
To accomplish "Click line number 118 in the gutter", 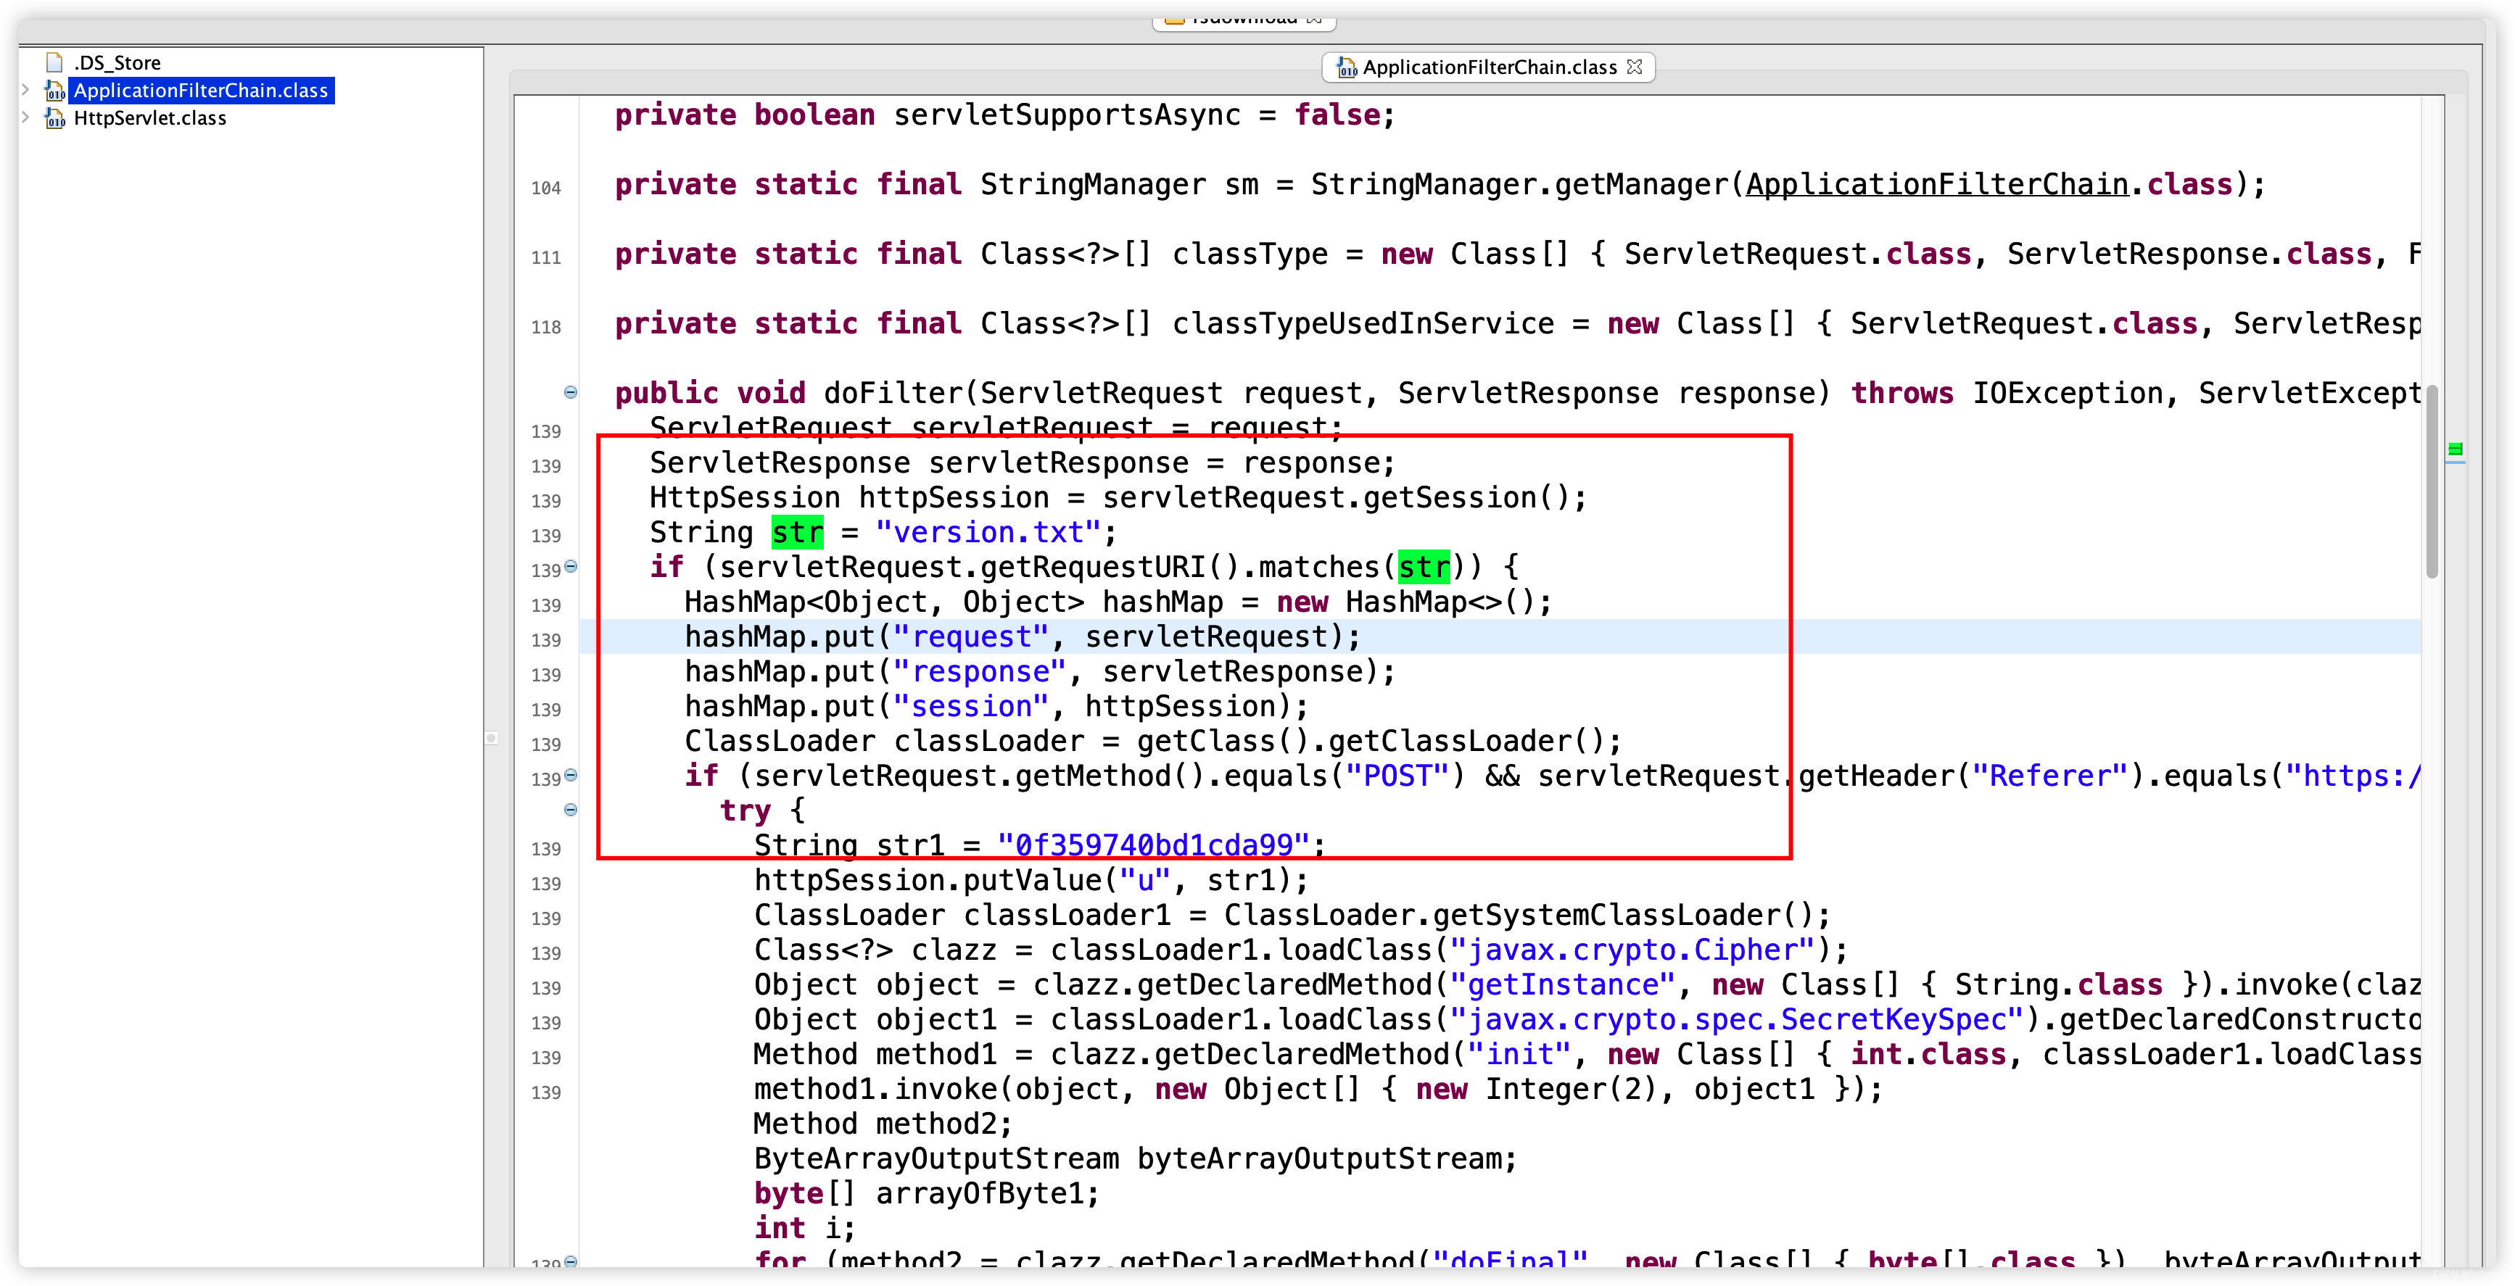I will click(x=546, y=327).
